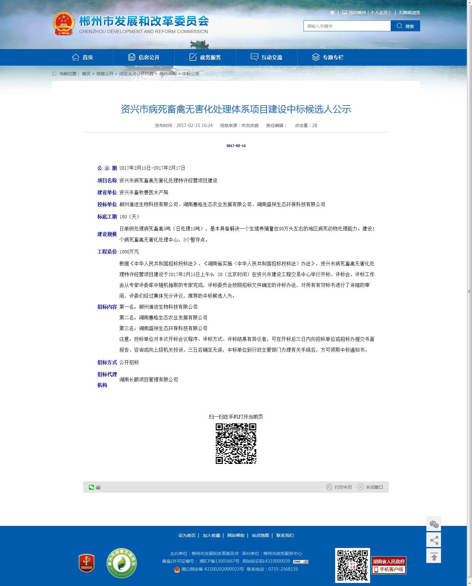
Task: Click the 建设单位 value 资兴市畜牧兽医水产局
Action: [x=144, y=192]
